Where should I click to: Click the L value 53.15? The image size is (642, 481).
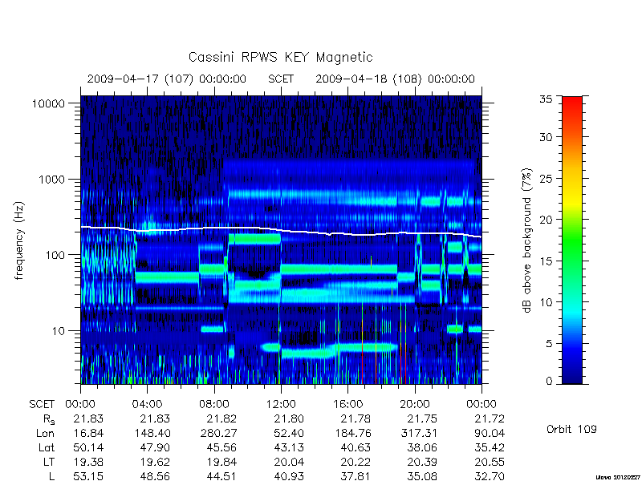coord(88,476)
